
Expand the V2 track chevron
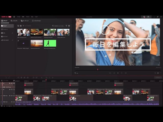coord(1,89)
